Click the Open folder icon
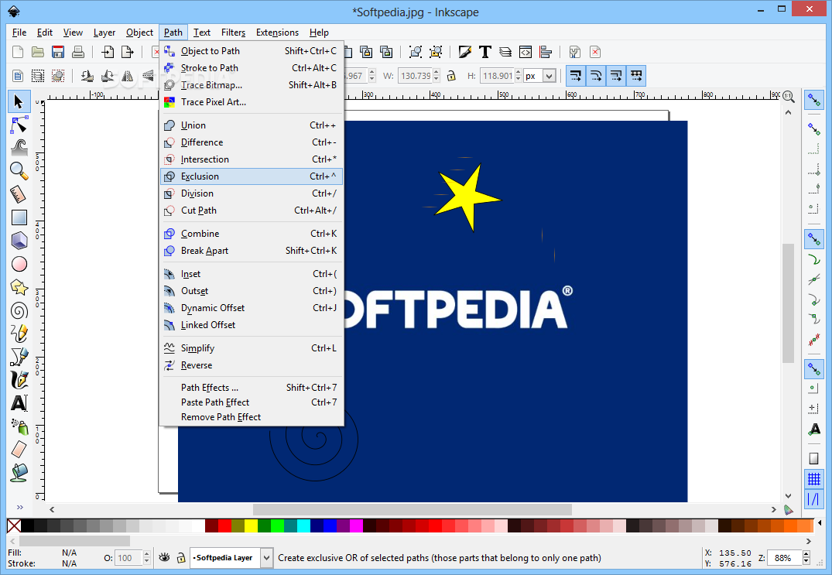 pyautogui.click(x=38, y=52)
